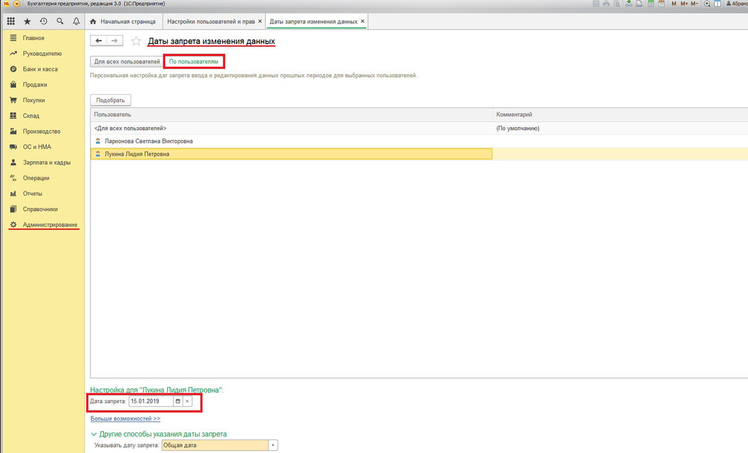Click the print preview icon
748x453 pixels.
point(616,4)
